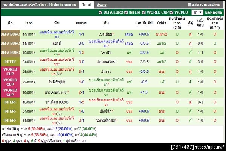Screen dimensions: 226x151
Task: Click the ไอเวอรี่โคสต์ team name
Action: 105,121
